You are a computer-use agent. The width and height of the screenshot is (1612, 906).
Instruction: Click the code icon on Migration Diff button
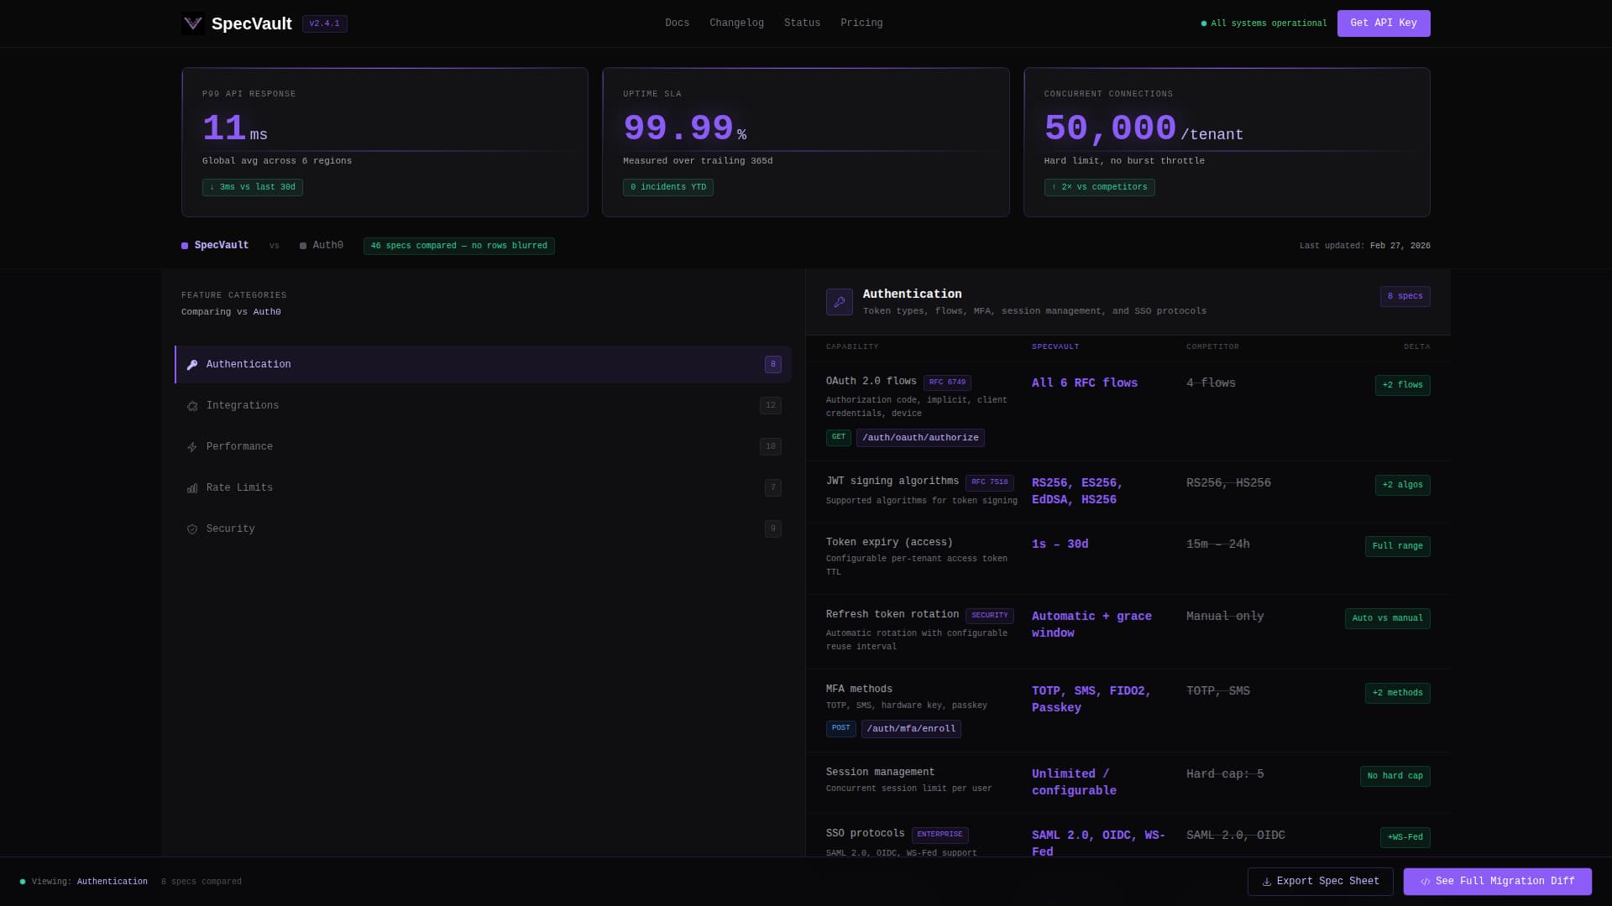click(1426, 882)
